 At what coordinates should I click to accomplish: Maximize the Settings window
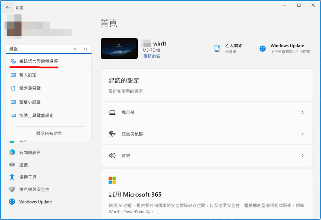pos(299,5)
